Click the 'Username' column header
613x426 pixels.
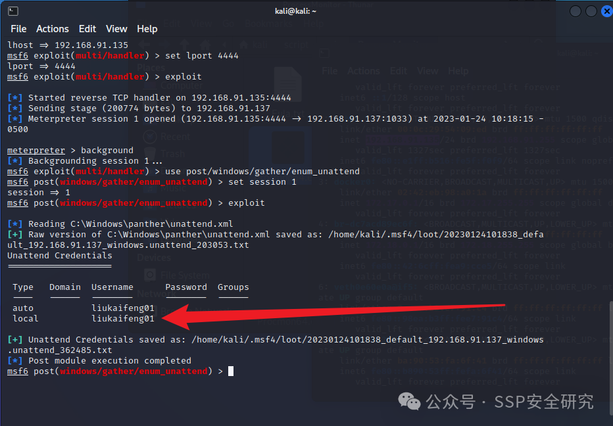112,287
